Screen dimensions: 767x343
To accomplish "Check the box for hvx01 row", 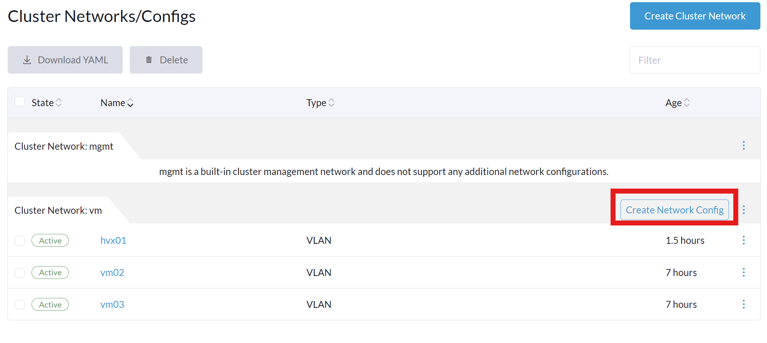I will click(19, 241).
